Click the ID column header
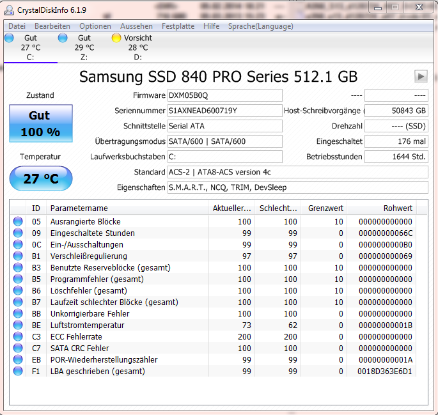438x415 pixels. 36,208
